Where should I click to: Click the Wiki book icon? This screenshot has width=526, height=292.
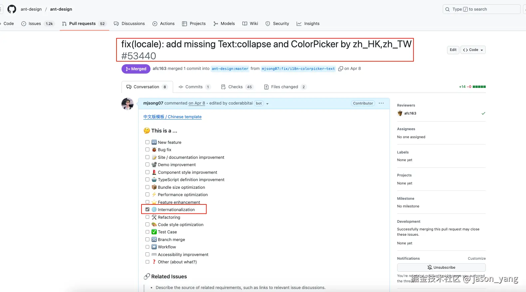245,24
